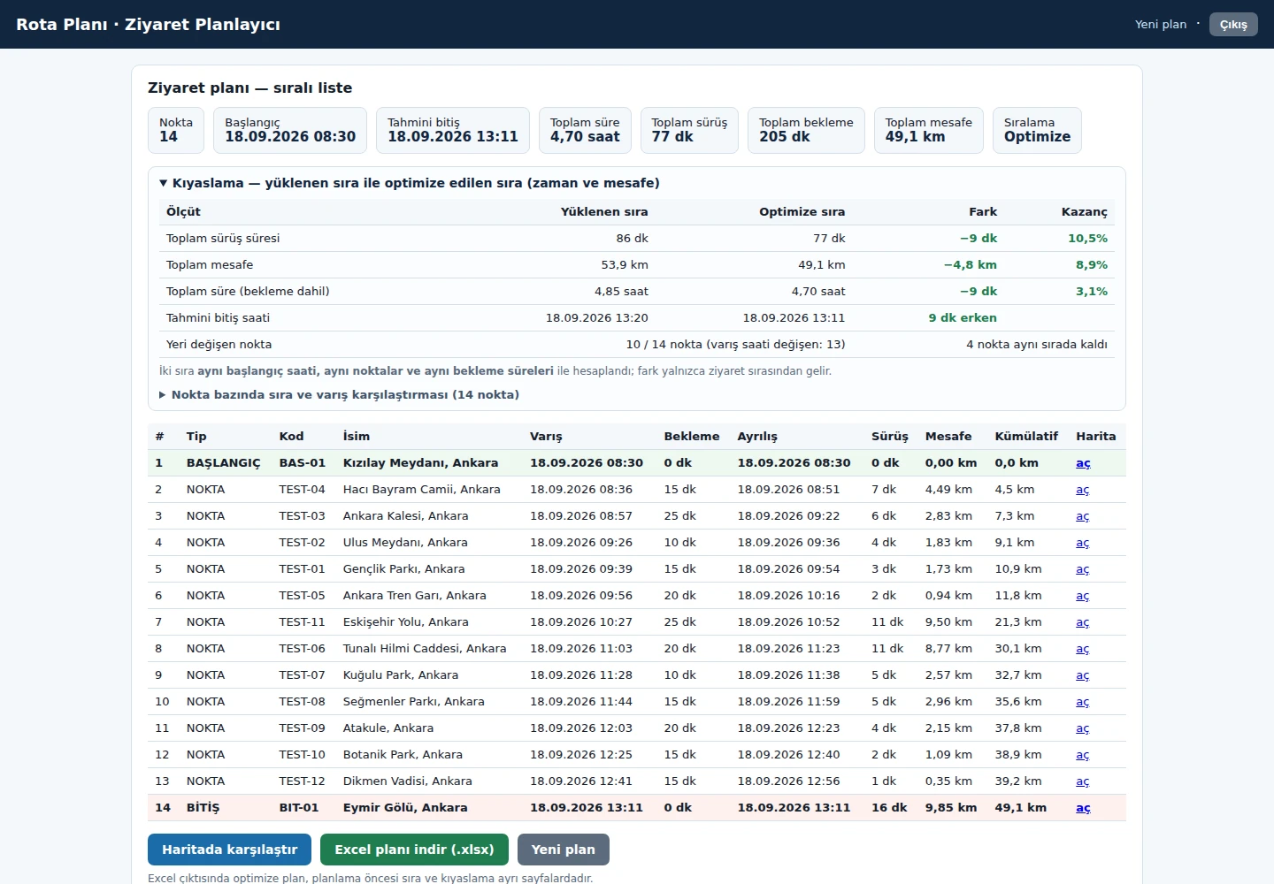Image resolution: width=1274 pixels, height=884 pixels.
Task: Open map link for Eymir Gölü row
Action: pyautogui.click(x=1083, y=808)
